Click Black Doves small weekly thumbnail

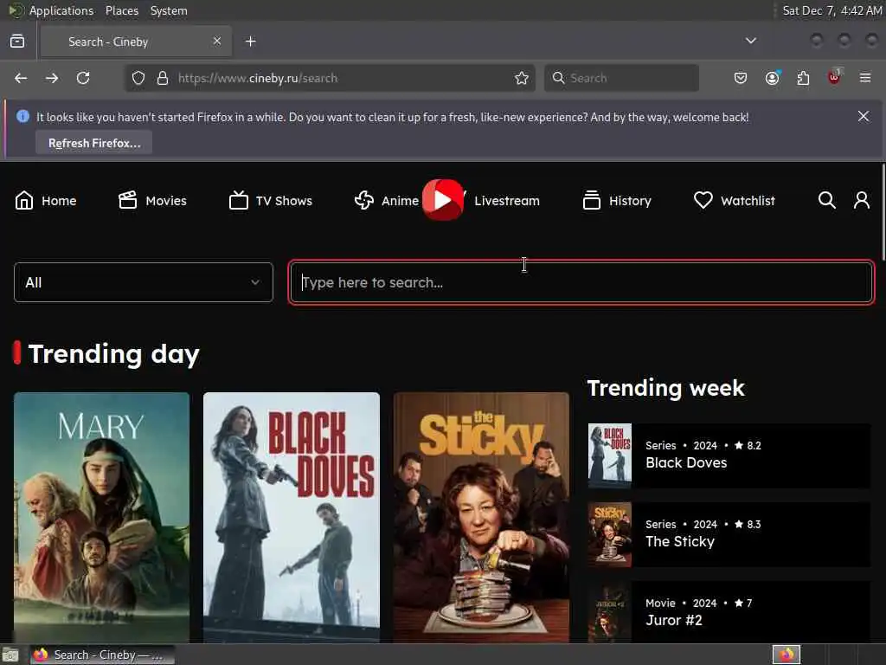(610, 455)
